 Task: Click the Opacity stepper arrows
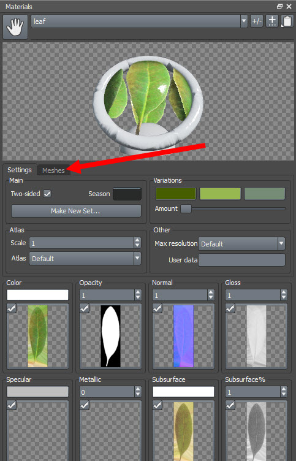point(138,295)
